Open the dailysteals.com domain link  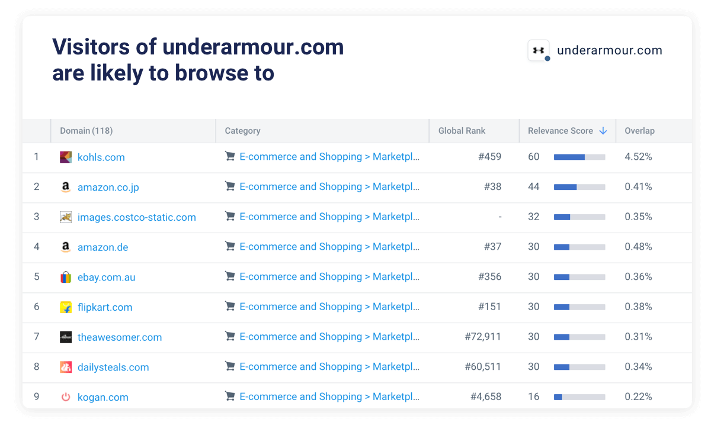coord(113,367)
